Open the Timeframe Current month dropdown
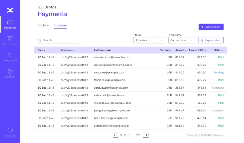The image size is (244, 143). coord(181,40)
